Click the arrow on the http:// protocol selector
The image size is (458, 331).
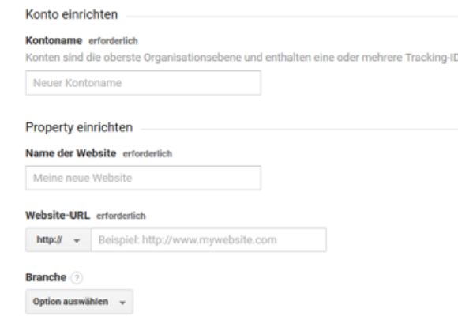[77, 241]
